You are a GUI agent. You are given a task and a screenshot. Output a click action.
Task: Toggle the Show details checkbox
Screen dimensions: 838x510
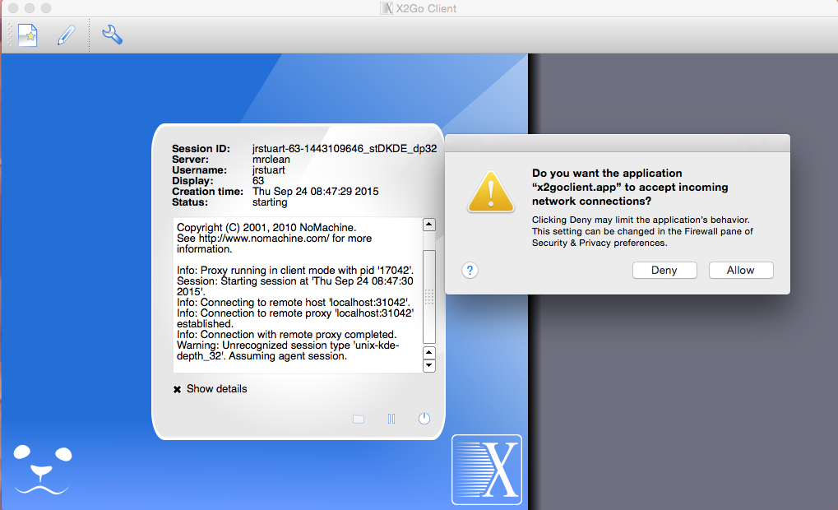pos(177,389)
